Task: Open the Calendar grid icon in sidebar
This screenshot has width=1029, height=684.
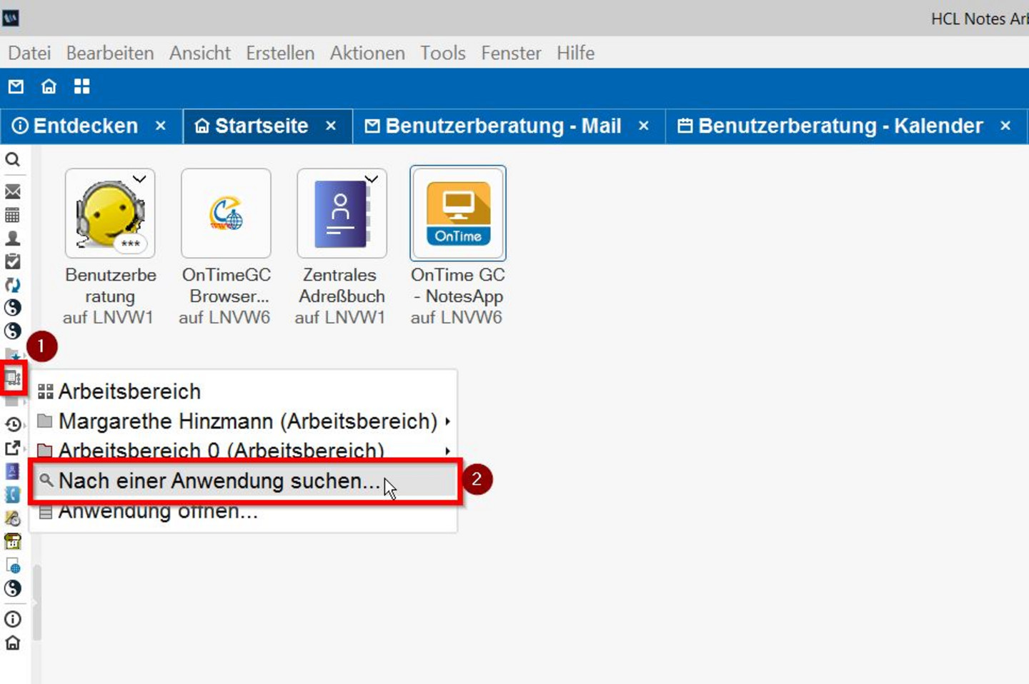Action: point(12,215)
